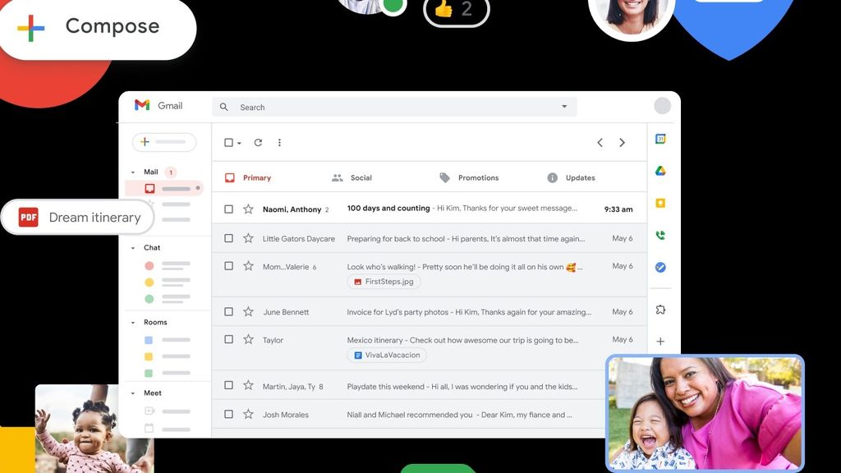Open Google Keep side panel icon
Viewport: 841px width, 473px height.
660,203
